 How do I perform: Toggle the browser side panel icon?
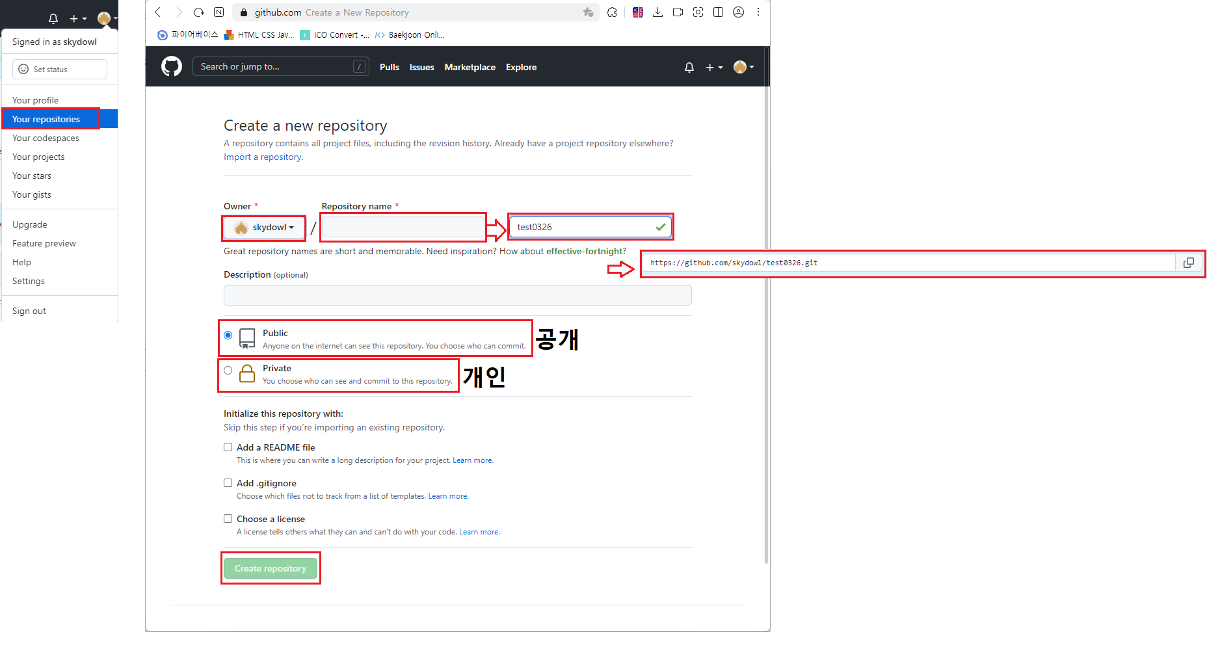(x=719, y=12)
